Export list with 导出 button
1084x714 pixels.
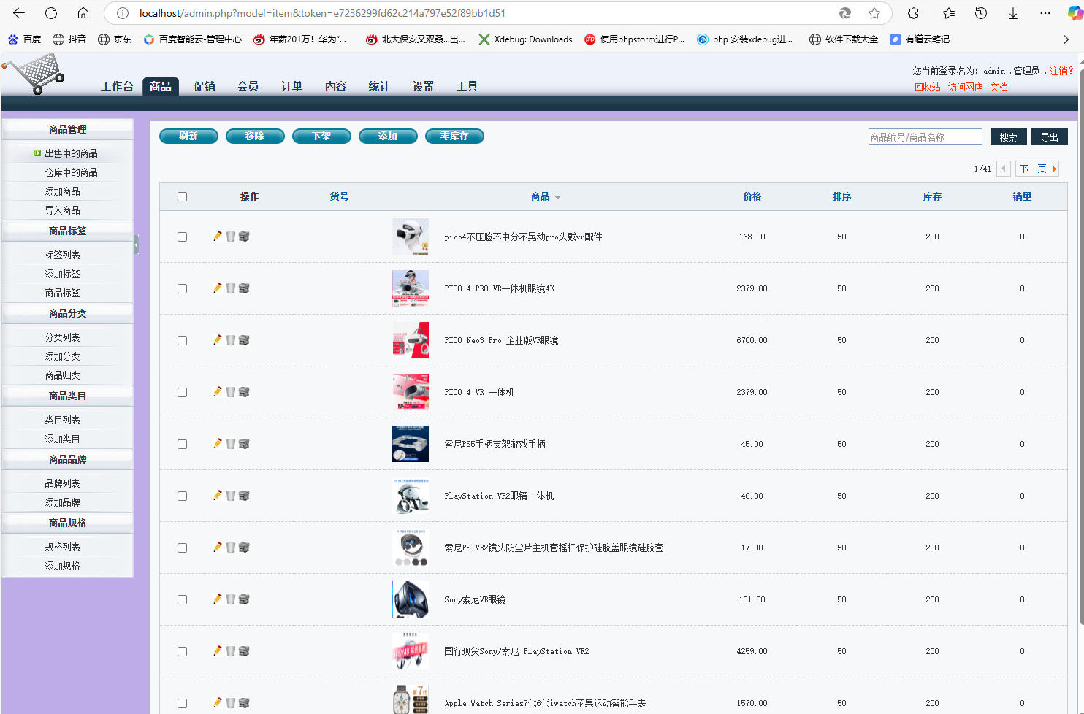coord(1050,137)
